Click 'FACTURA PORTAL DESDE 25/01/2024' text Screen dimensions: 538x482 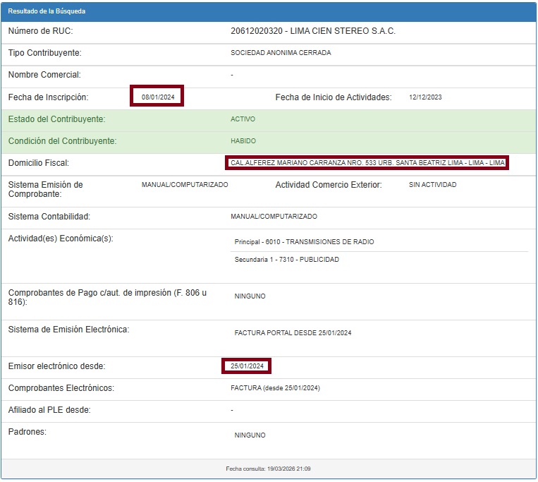tap(293, 333)
